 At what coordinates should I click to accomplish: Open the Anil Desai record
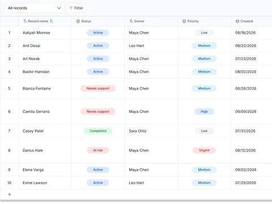(x=31, y=46)
